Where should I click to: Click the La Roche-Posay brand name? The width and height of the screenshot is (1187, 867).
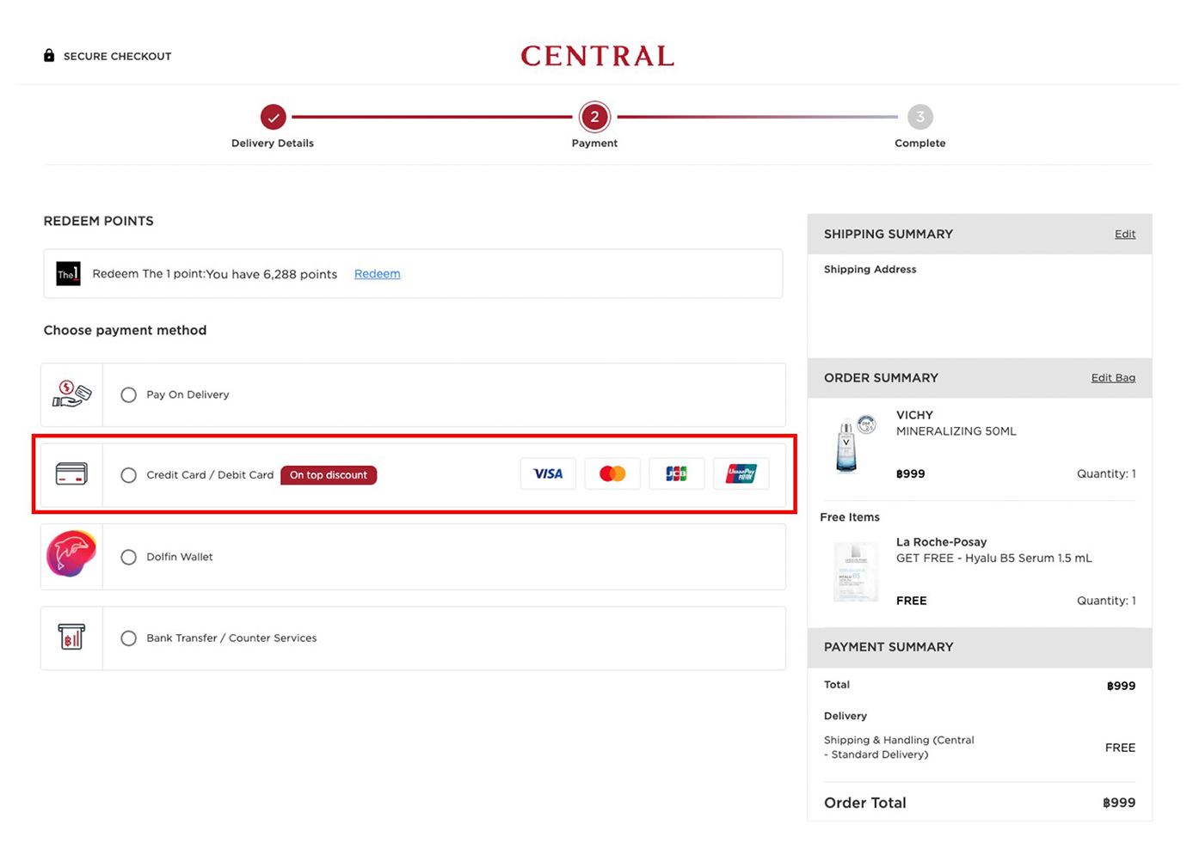941,542
